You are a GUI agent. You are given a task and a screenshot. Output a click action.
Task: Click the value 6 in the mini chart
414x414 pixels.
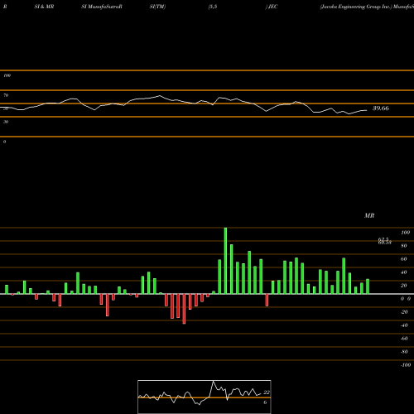tap(265, 402)
